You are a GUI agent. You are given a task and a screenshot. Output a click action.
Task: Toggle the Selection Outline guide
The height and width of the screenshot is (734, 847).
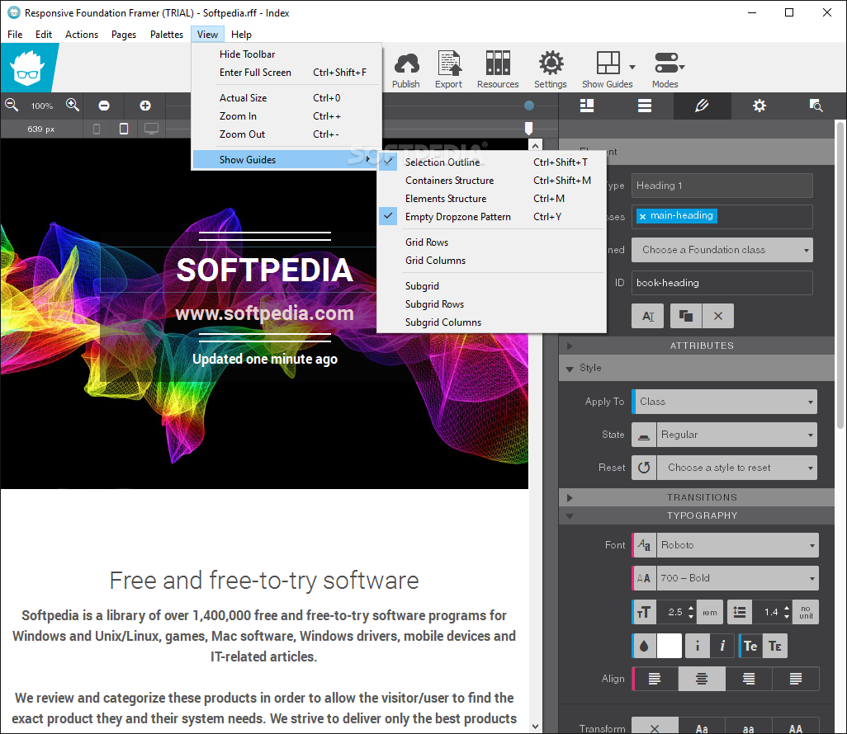click(442, 162)
